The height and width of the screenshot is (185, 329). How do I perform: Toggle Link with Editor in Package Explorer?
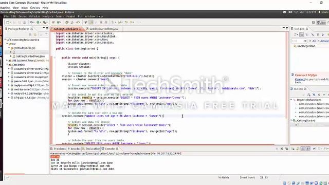[x=35, y=34]
